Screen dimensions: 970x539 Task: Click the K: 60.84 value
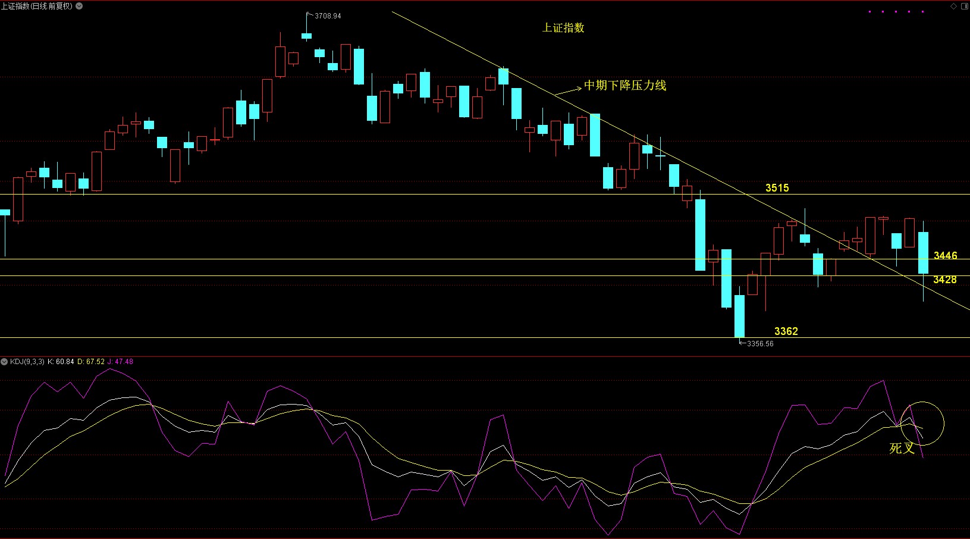[61, 362]
